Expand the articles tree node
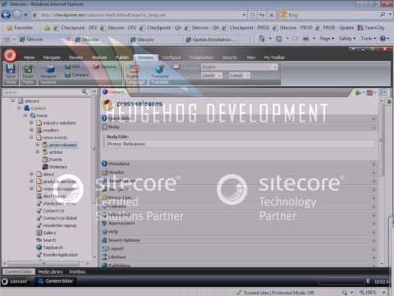 (x=38, y=152)
